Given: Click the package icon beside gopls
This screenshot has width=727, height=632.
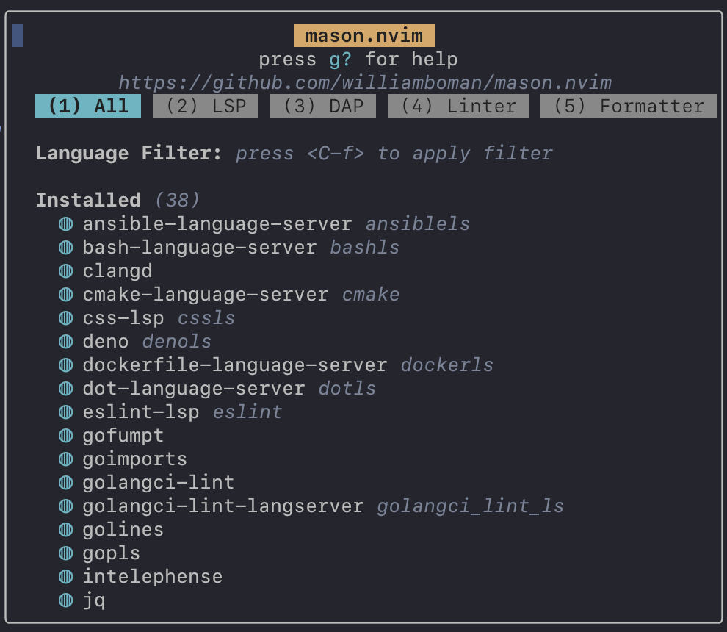Looking at the screenshot, I should pyautogui.click(x=65, y=553).
